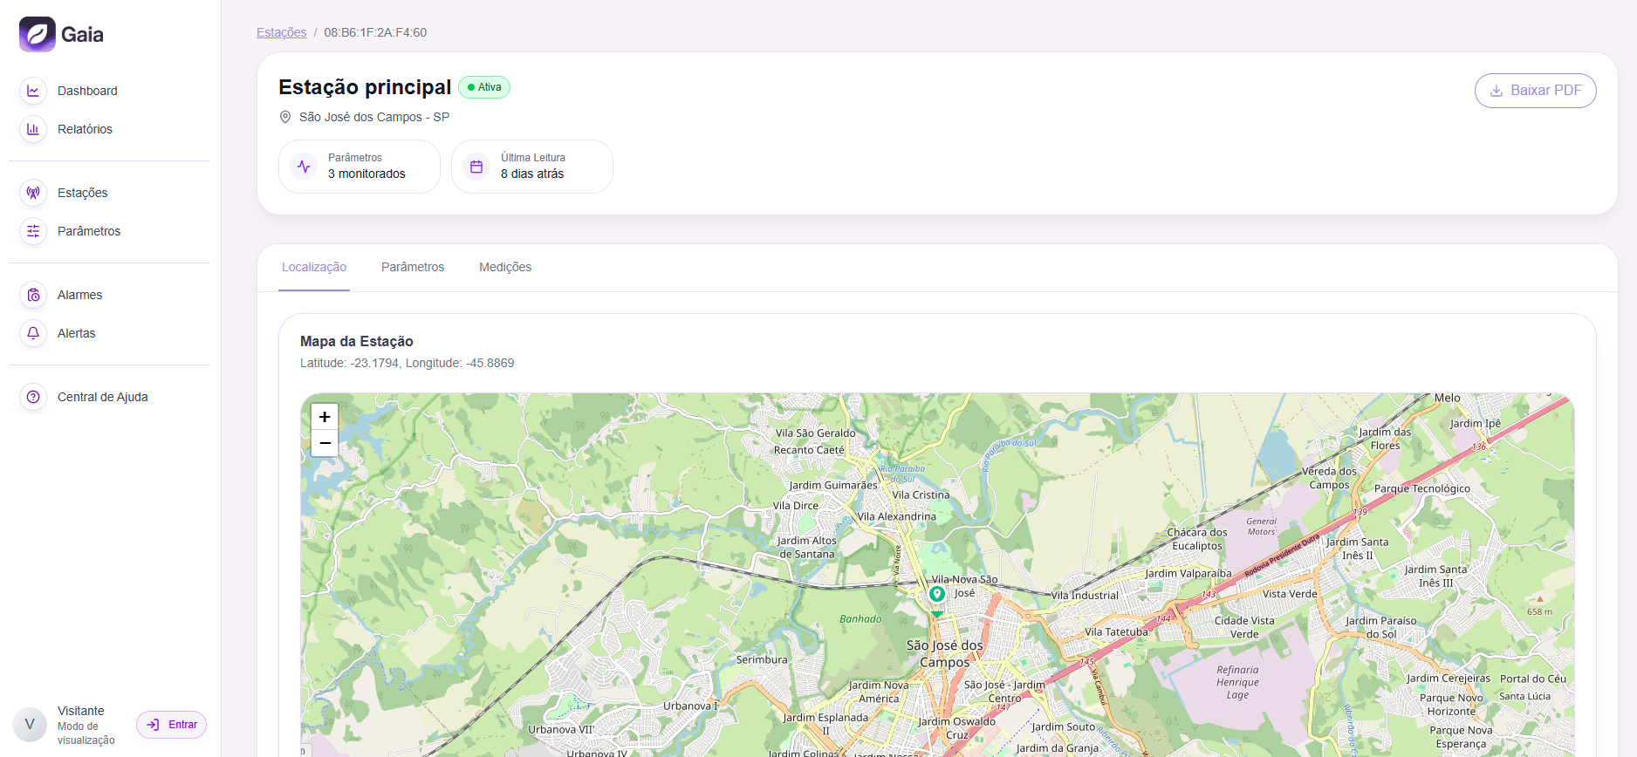The height and width of the screenshot is (757, 1637).
Task: Click the Baixar PDF button
Action: (1535, 91)
